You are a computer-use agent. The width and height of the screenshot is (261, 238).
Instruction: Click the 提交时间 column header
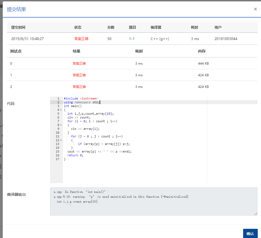coord(18,27)
